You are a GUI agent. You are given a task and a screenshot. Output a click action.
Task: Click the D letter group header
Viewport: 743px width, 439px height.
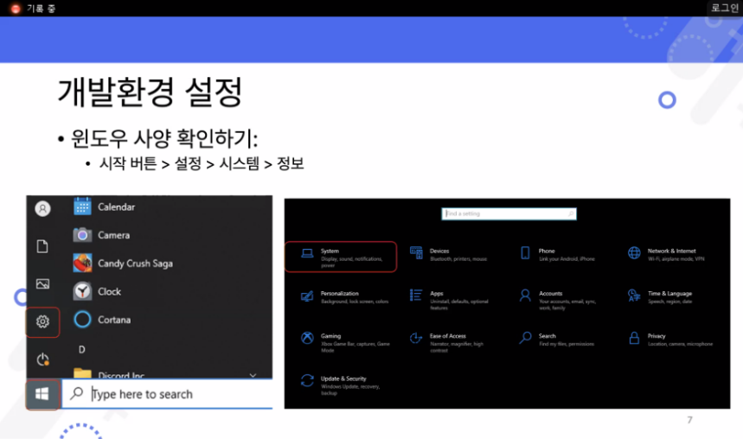coord(81,349)
